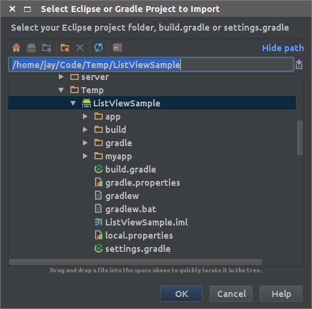Image resolution: width=312 pixels, height=309 pixels.
Task: Click the Hide path link
Action: pos(283,48)
